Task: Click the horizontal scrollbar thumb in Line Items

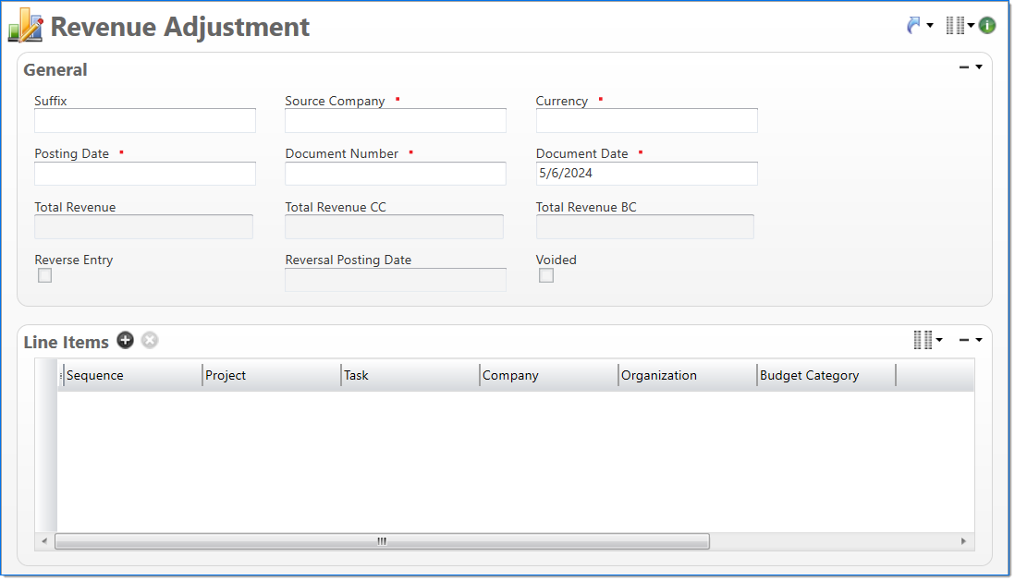Action: [381, 542]
